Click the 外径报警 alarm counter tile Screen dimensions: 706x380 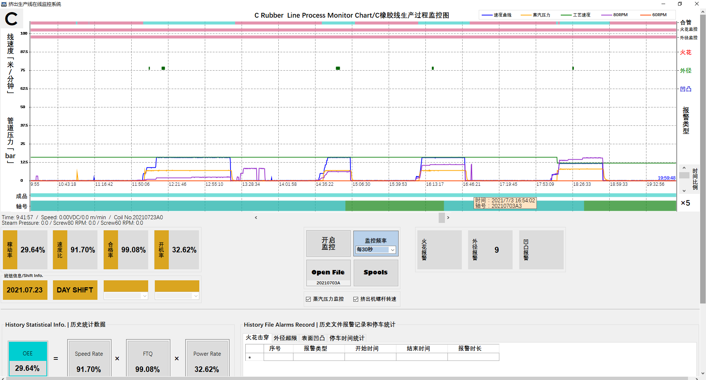[490, 250]
